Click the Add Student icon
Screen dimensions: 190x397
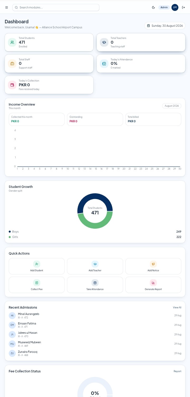[x=37, y=264]
